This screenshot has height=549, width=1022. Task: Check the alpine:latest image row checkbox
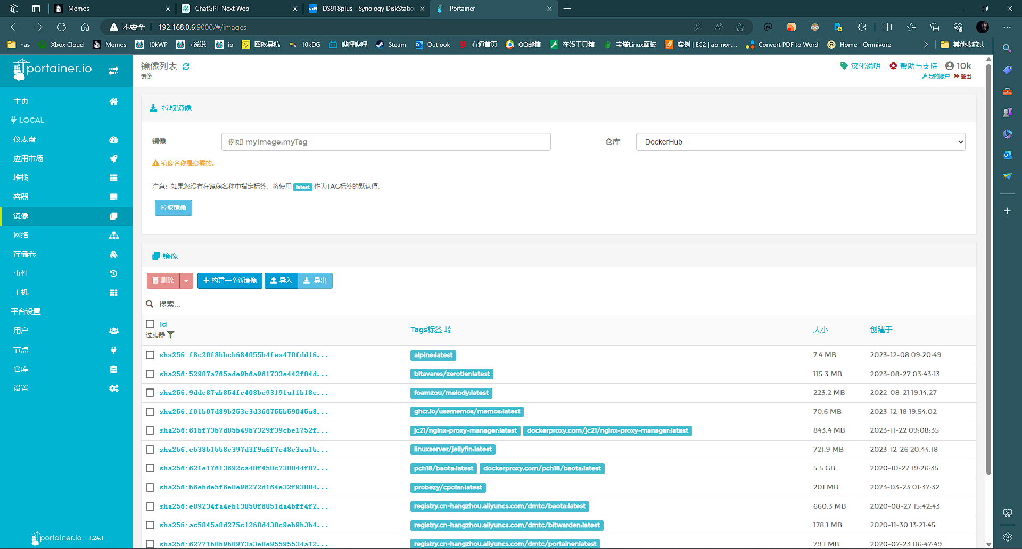tap(150, 355)
